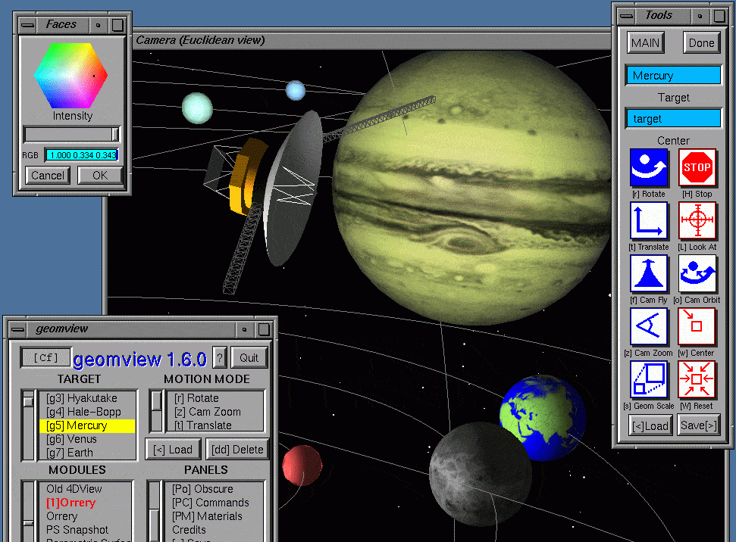Click the Reset tool icon
Viewport: 736px width, 542px height.
(x=697, y=379)
